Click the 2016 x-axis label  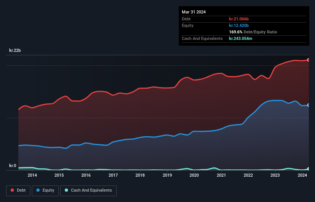point(86,175)
